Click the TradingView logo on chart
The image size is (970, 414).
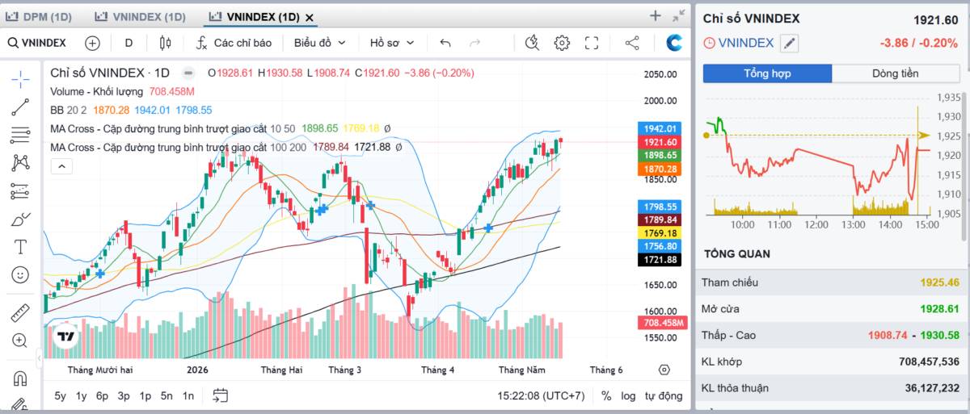[65, 337]
